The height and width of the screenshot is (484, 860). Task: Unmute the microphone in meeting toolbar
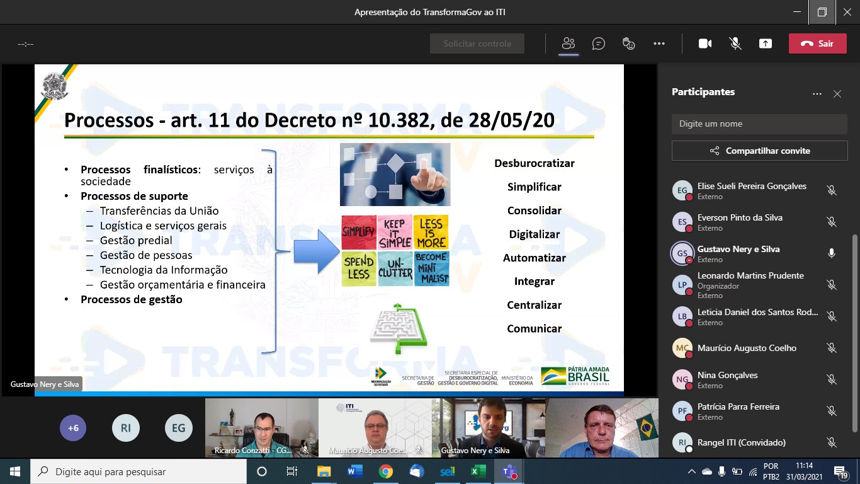735,43
